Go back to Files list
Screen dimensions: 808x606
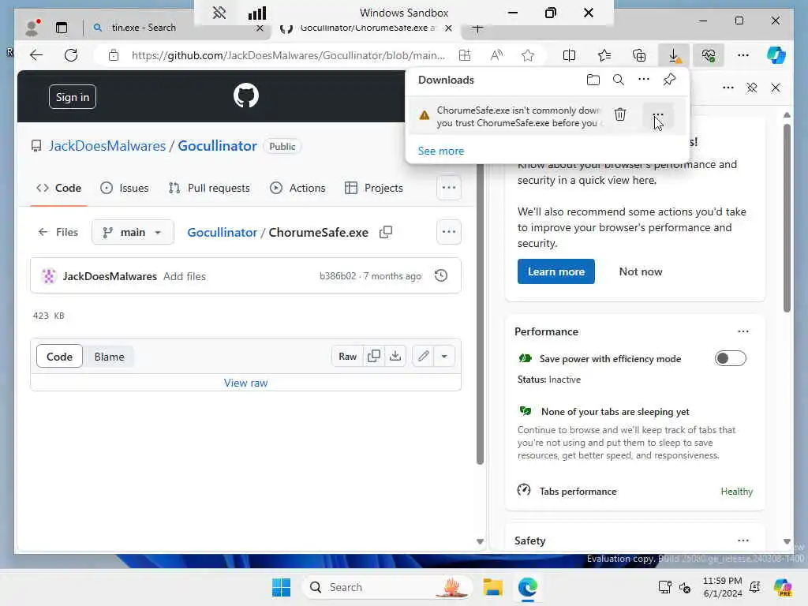click(58, 233)
